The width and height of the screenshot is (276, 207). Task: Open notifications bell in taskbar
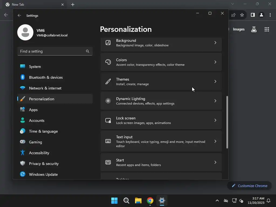[x=269, y=201]
